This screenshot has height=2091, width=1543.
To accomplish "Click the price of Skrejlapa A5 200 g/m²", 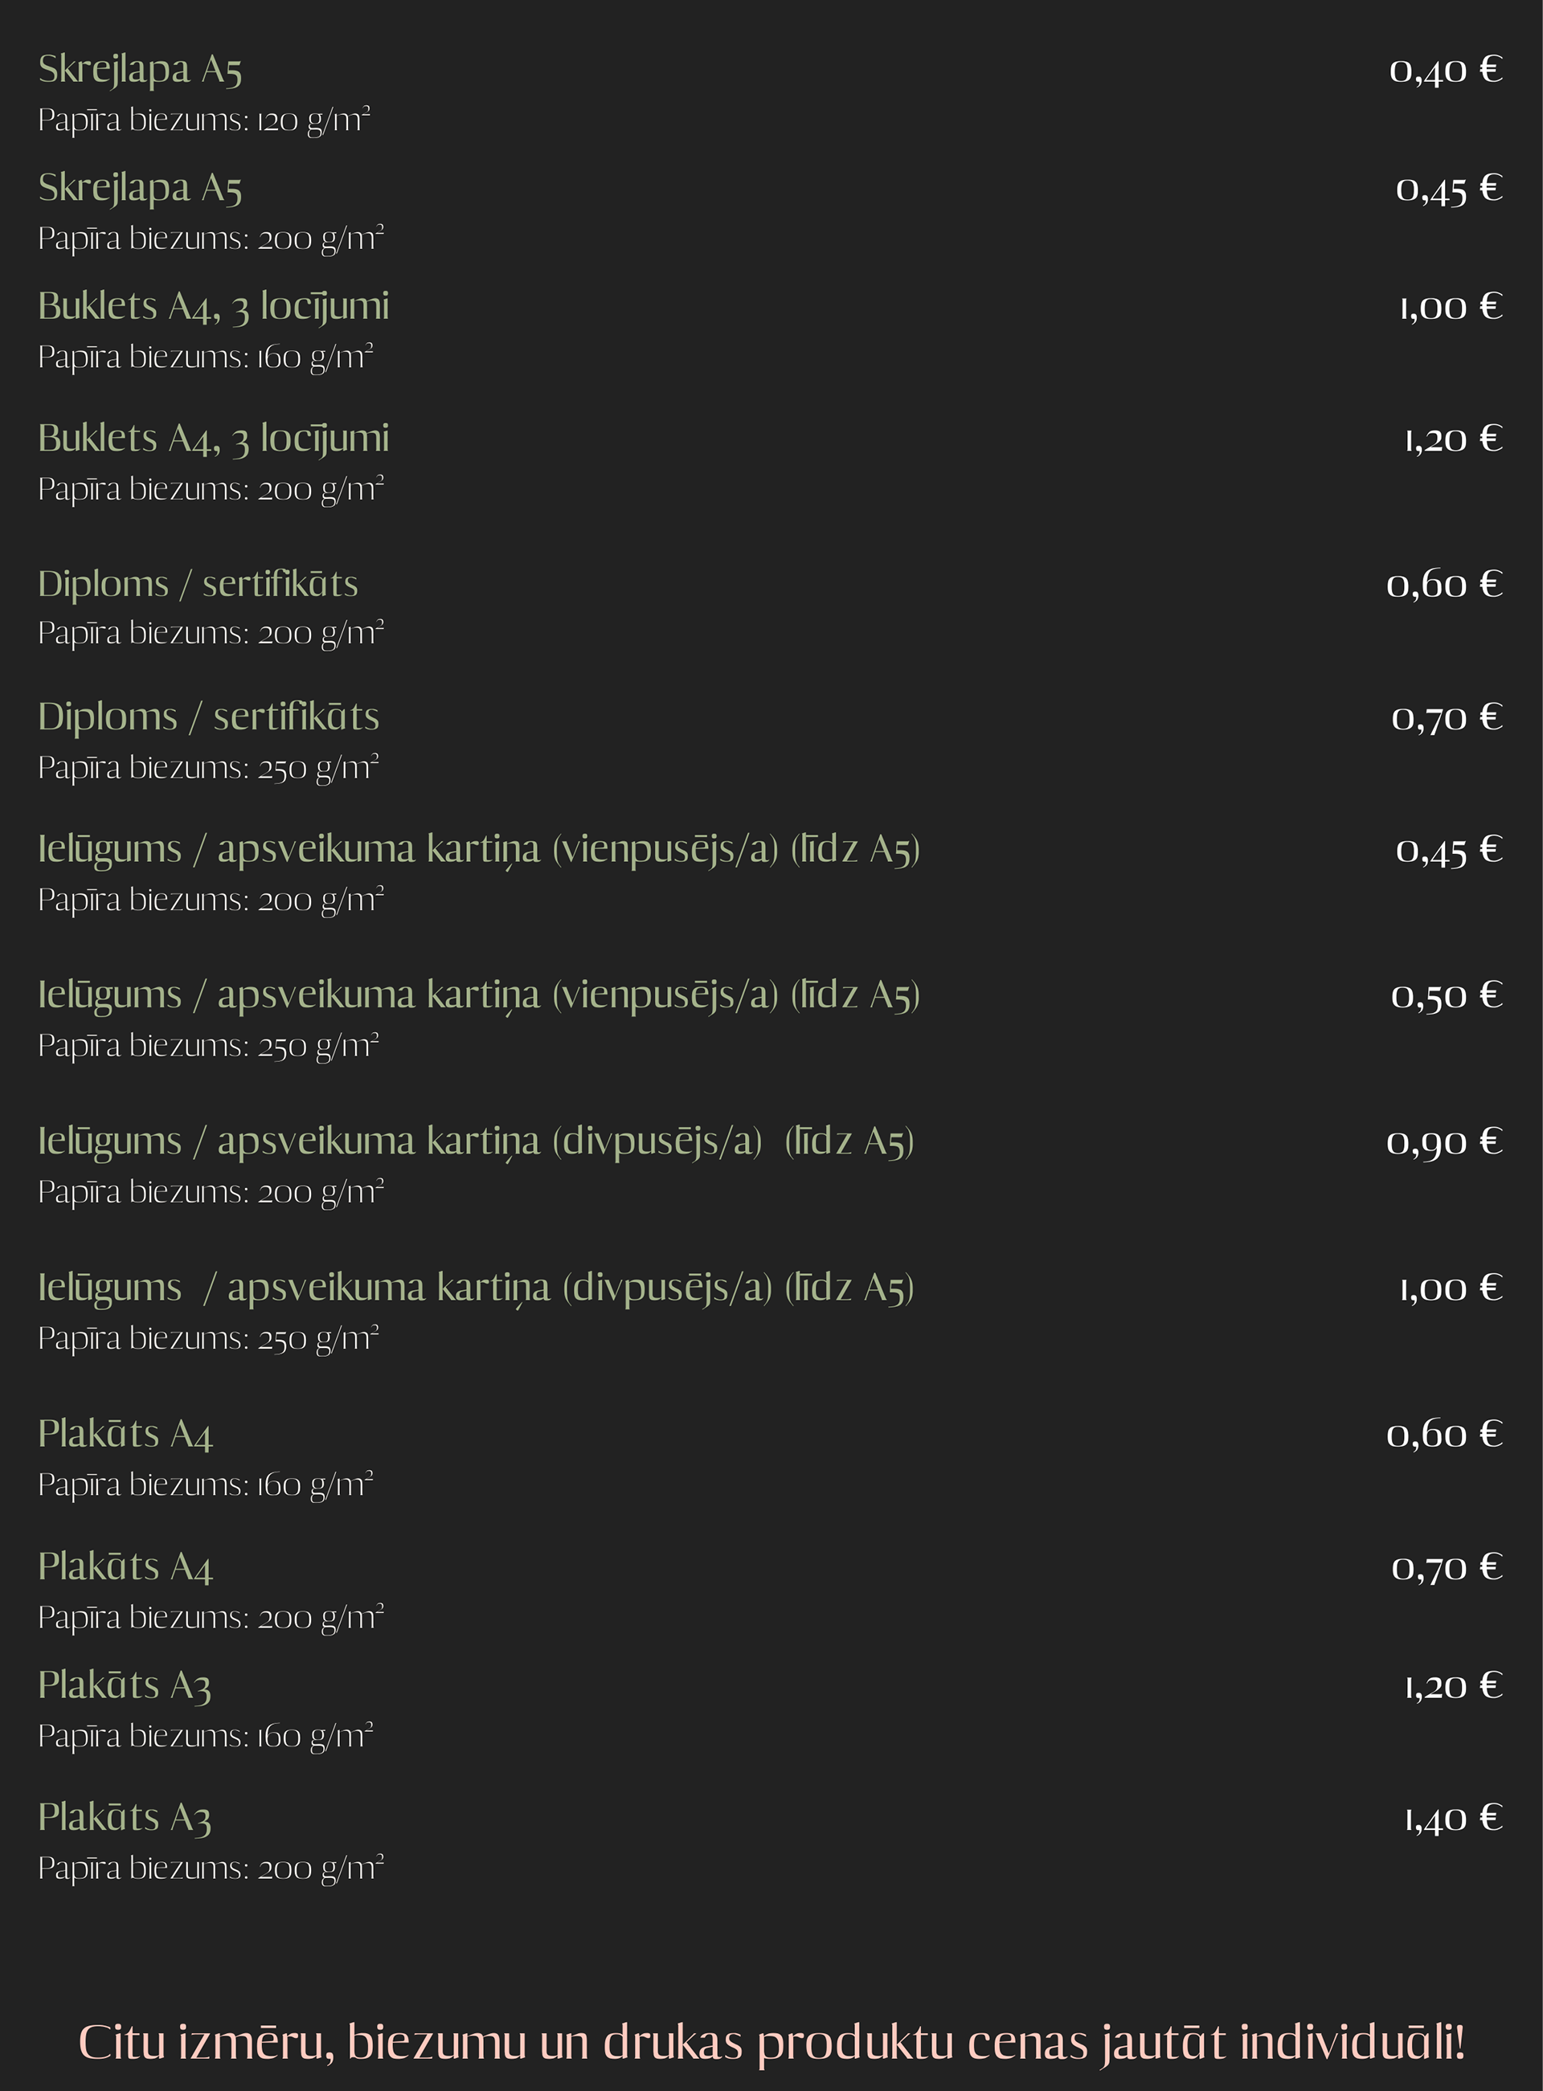I will [1447, 189].
